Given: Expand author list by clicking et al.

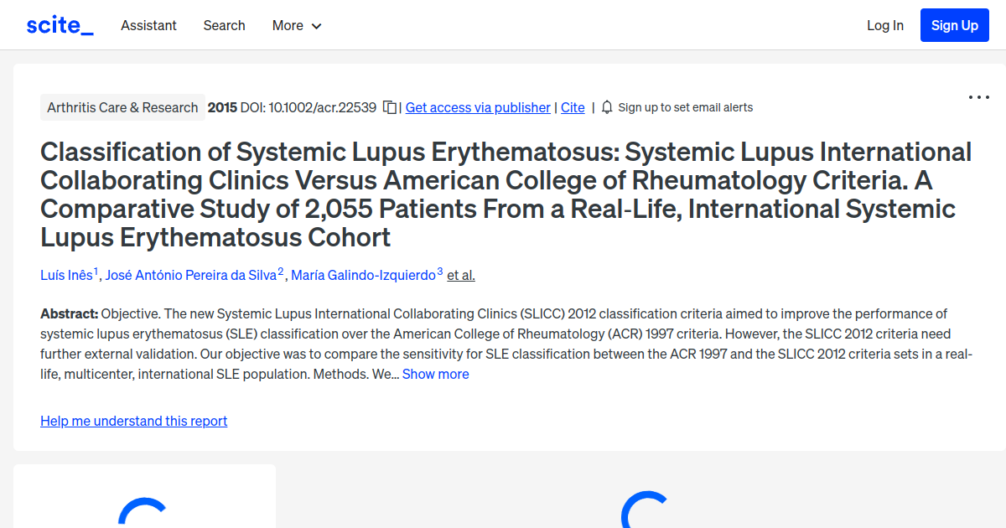Looking at the screenshot, I should tap(460, 275).
